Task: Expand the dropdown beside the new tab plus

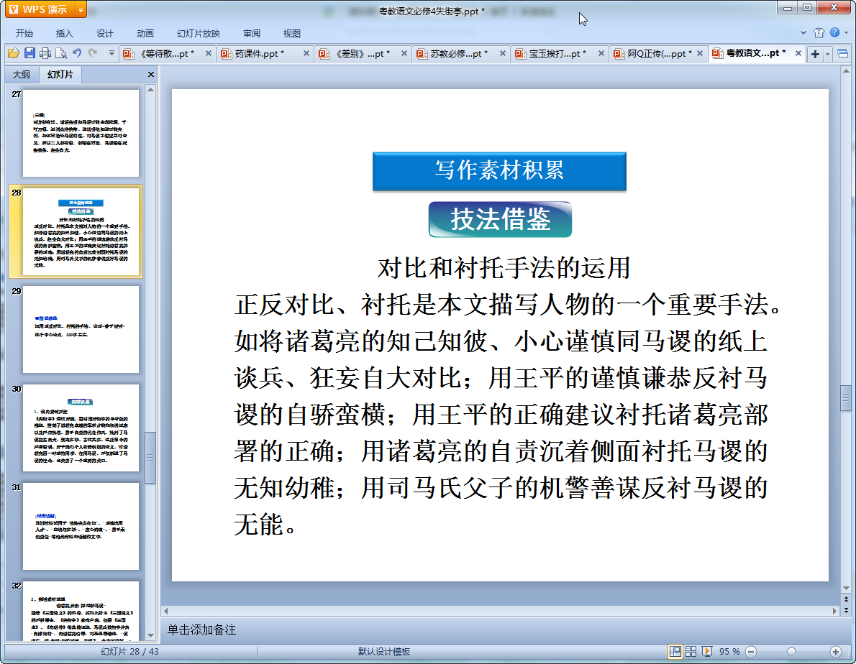Action: pyautogui.click(x=828, y=54)
